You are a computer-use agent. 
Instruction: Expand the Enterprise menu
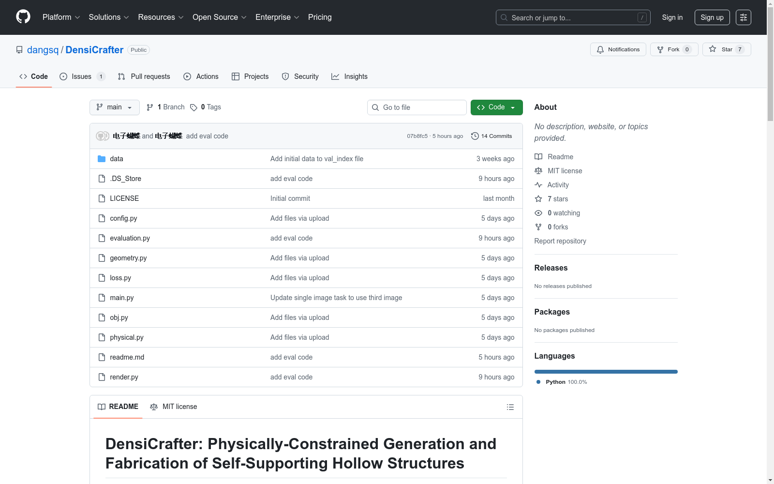[277, 17]
